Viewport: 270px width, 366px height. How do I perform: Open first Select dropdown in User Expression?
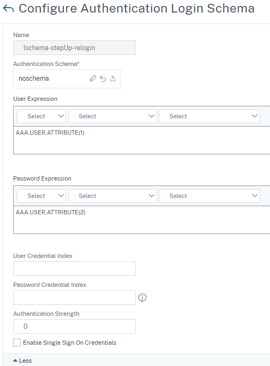click(41, 116)
